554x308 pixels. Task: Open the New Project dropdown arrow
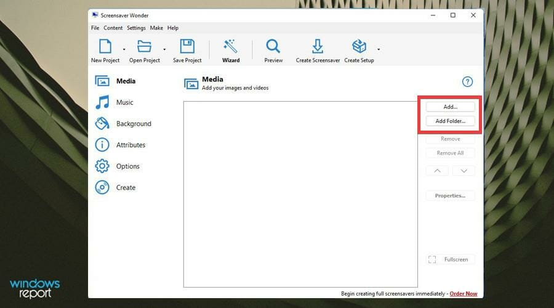[124, 49]
